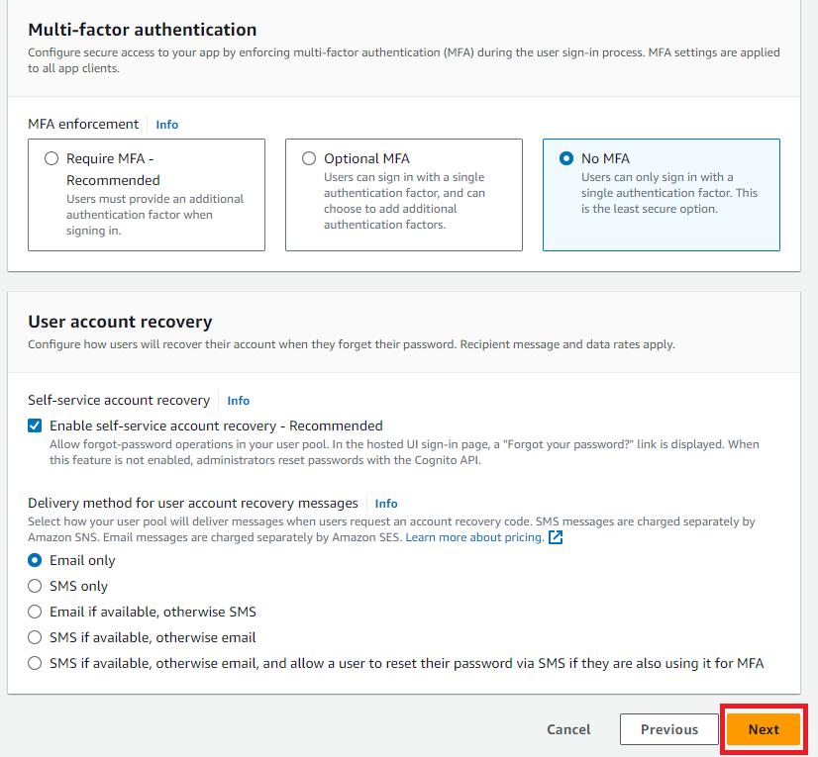Pick SMS if available, otherwise email

pyautogui.click(x=36, y=637)
